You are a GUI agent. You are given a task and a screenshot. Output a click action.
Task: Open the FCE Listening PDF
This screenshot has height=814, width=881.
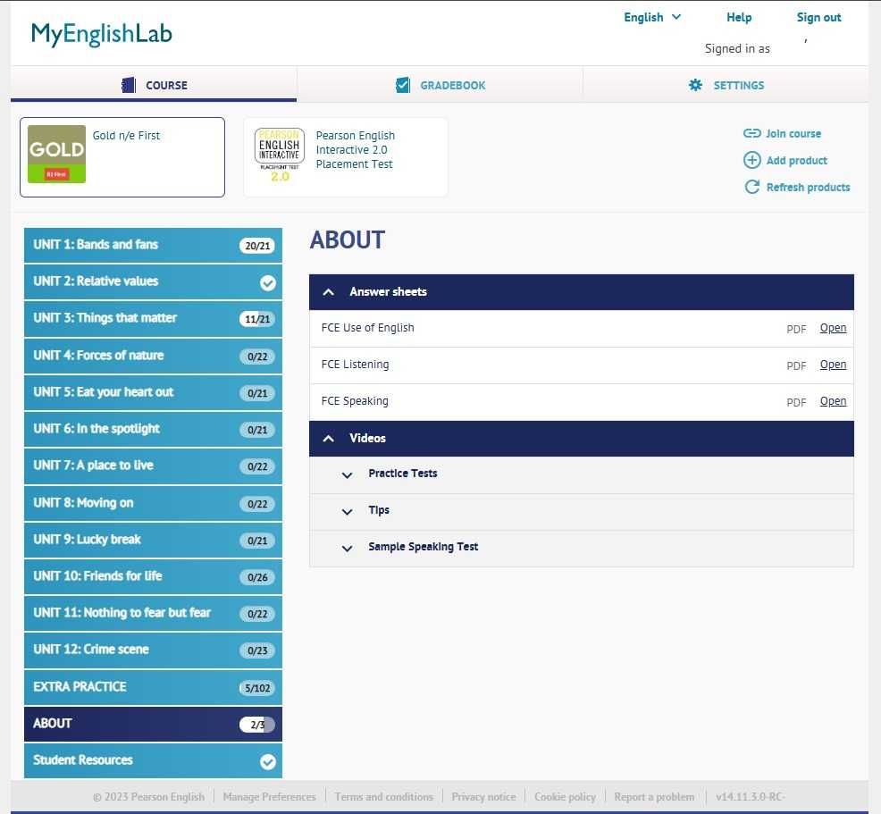click(833, 365)
